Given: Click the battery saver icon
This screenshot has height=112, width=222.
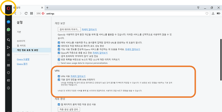Looking at the screenshot, I should 219,14.
